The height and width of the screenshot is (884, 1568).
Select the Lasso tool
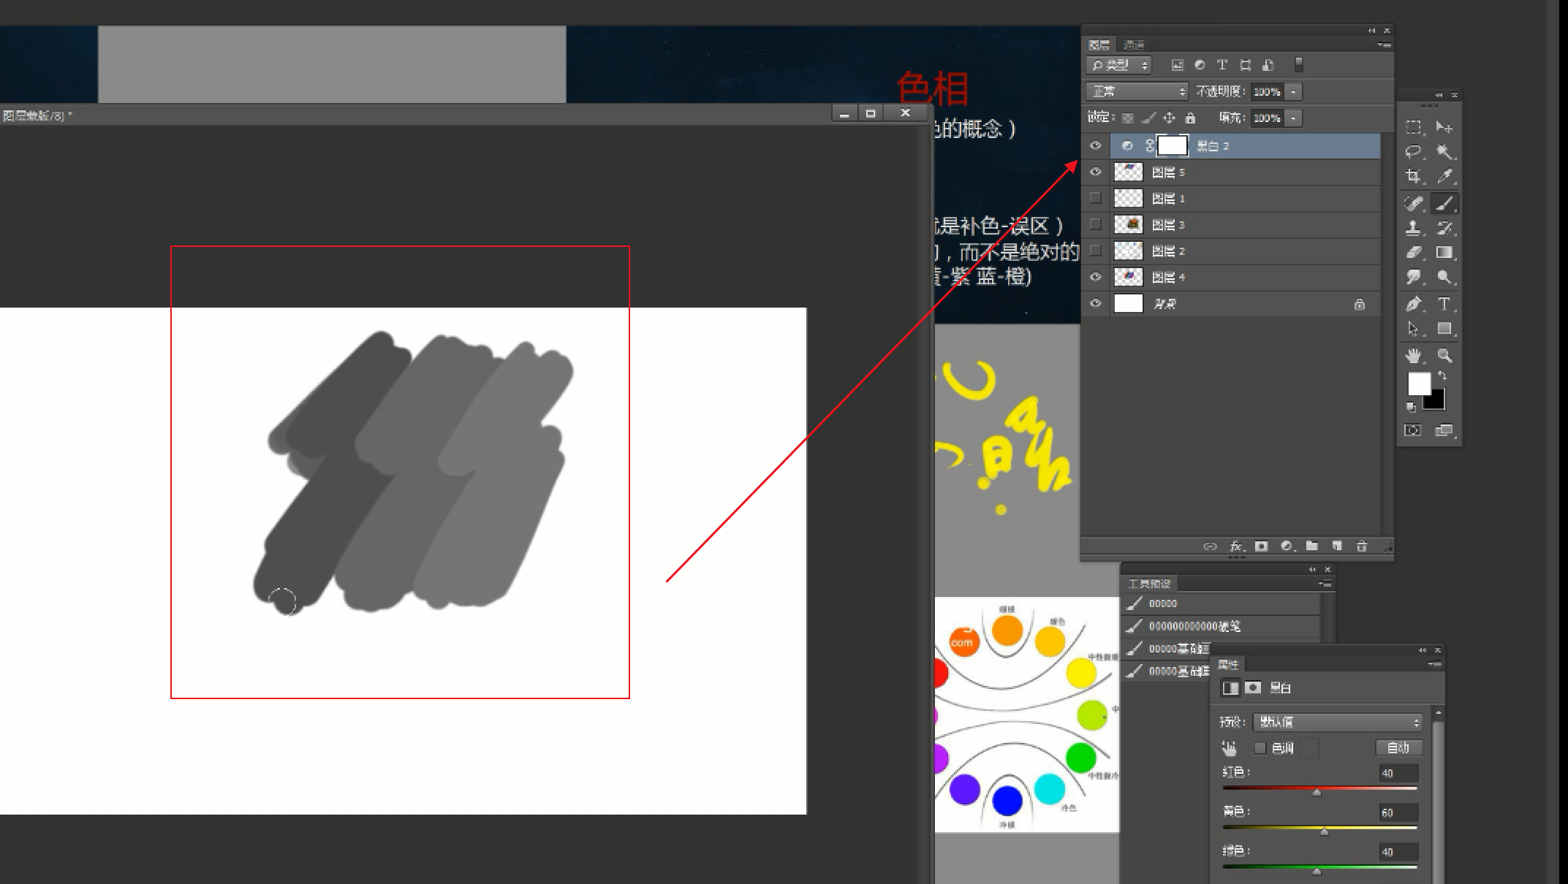1413,152
